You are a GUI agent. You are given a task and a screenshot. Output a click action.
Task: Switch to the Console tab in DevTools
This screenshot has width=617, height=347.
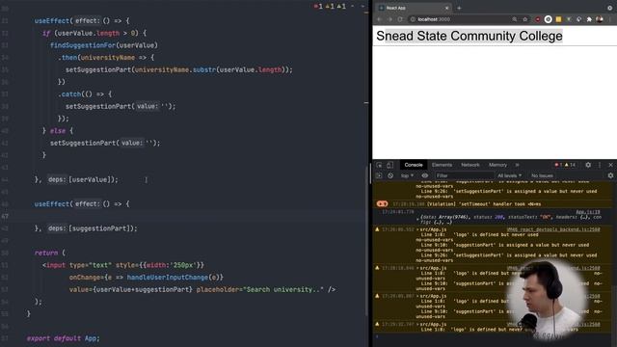click(414, 165)
